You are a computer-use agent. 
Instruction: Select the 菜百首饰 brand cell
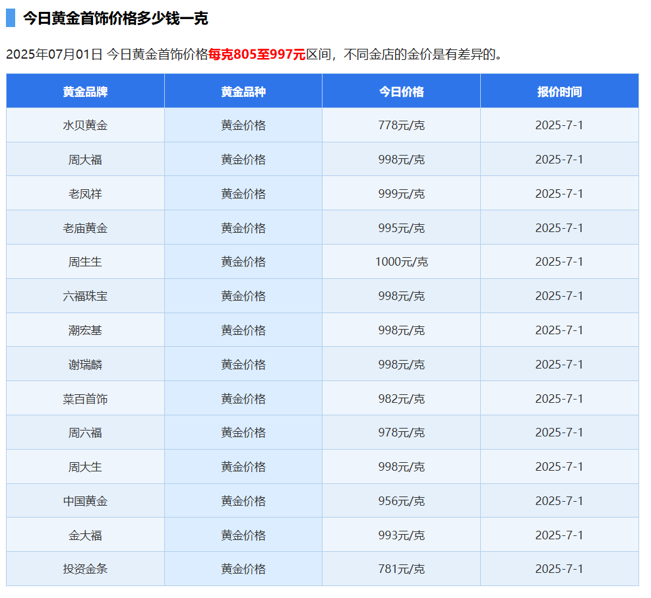(85, 399)
